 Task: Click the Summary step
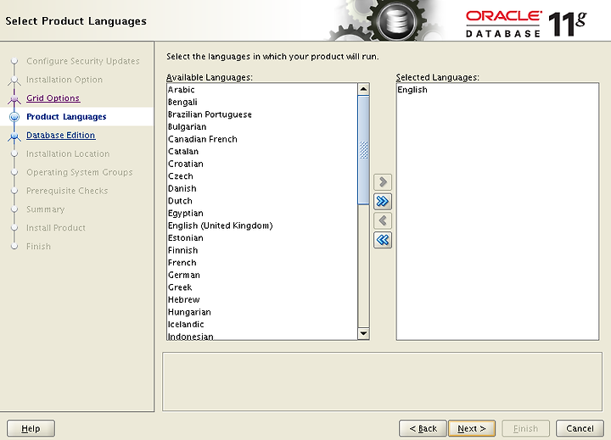click(46, 209)
